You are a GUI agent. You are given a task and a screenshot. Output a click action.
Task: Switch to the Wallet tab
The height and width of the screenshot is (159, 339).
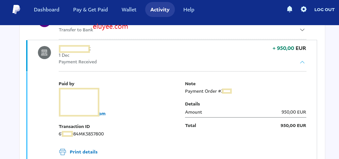[129, 9]
